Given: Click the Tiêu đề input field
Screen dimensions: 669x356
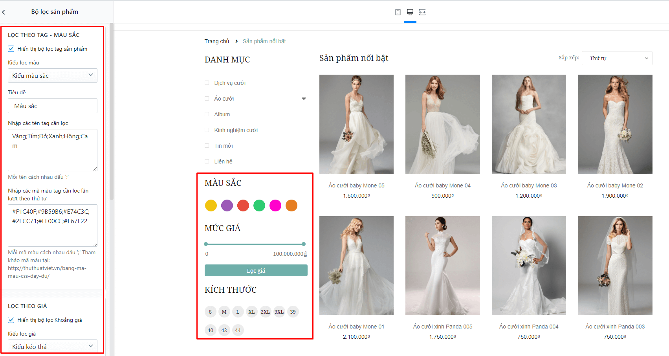Looking at the screenshot, I should click(x=53, y=106).
